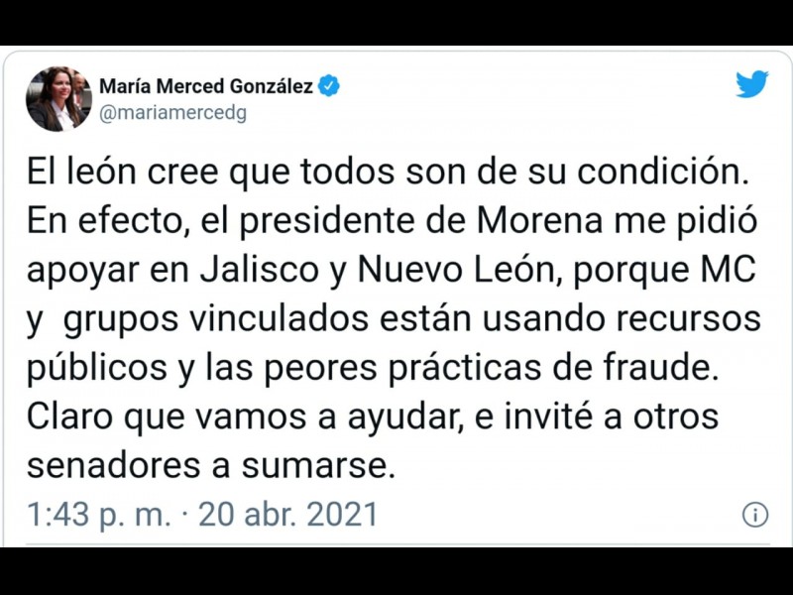The image size is (793, 595).
Task: Click the blue verified checkmark badge
Action: [x=329, y=86]
